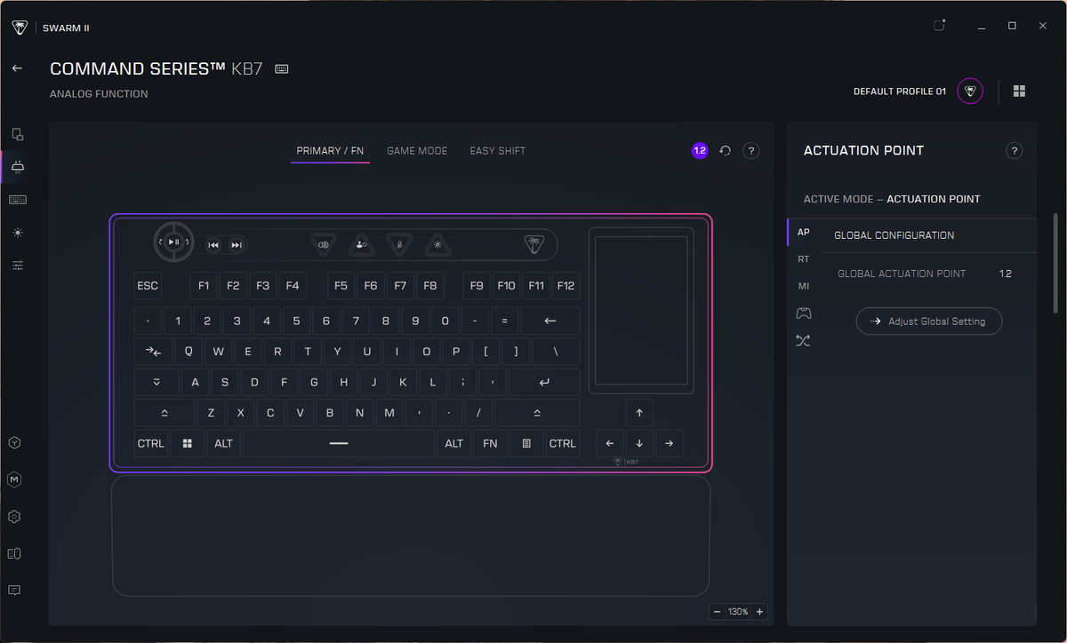Select the W key

tap(218, 352)
